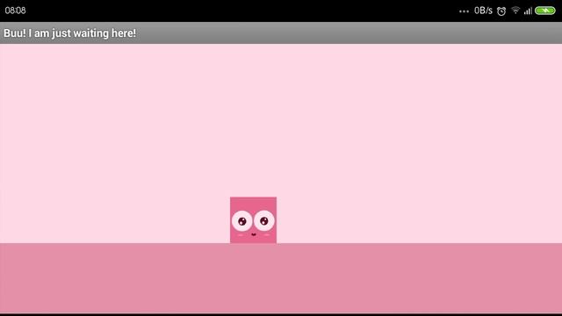
Task: Tap the green battery charging icon
Action: click(x=544, y=11)
